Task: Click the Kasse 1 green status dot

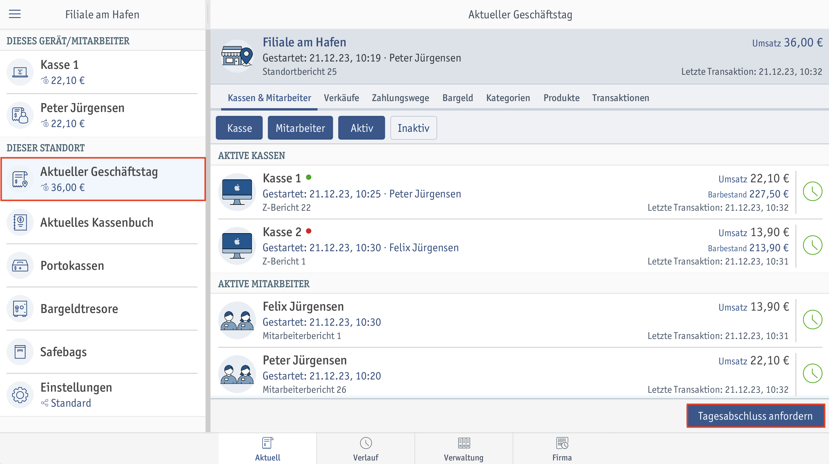Action: pos(309,177)
